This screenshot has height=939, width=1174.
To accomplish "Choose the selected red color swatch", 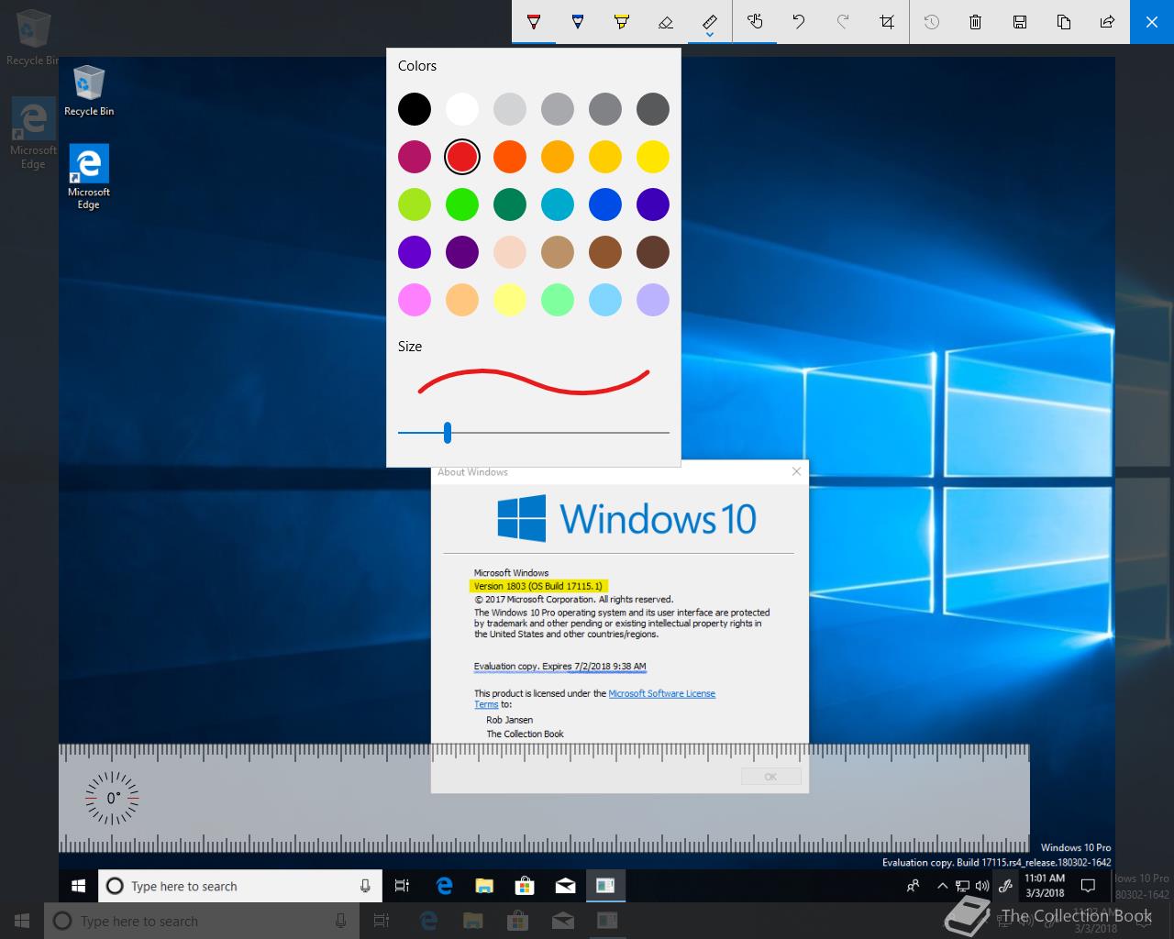I will [x=462, y=157].
